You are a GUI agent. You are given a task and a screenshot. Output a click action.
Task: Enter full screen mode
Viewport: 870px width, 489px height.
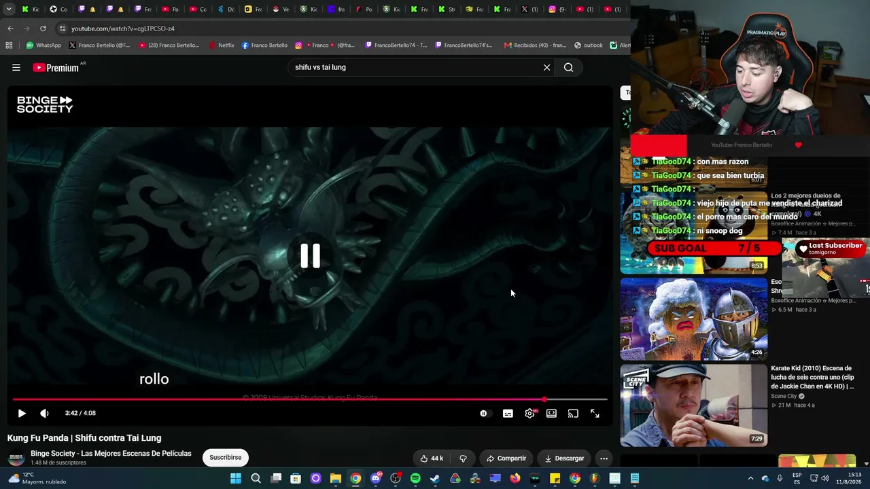pyautogui.click(x=595, y=413)
